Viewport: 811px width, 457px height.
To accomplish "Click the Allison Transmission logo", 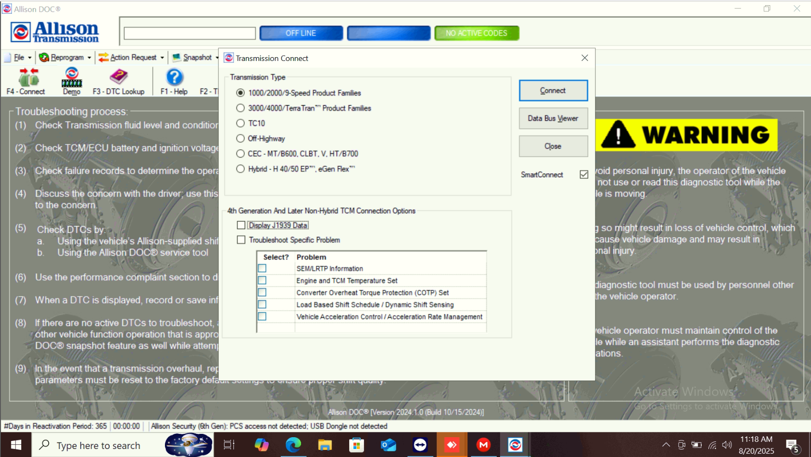I will pos(54,32).
